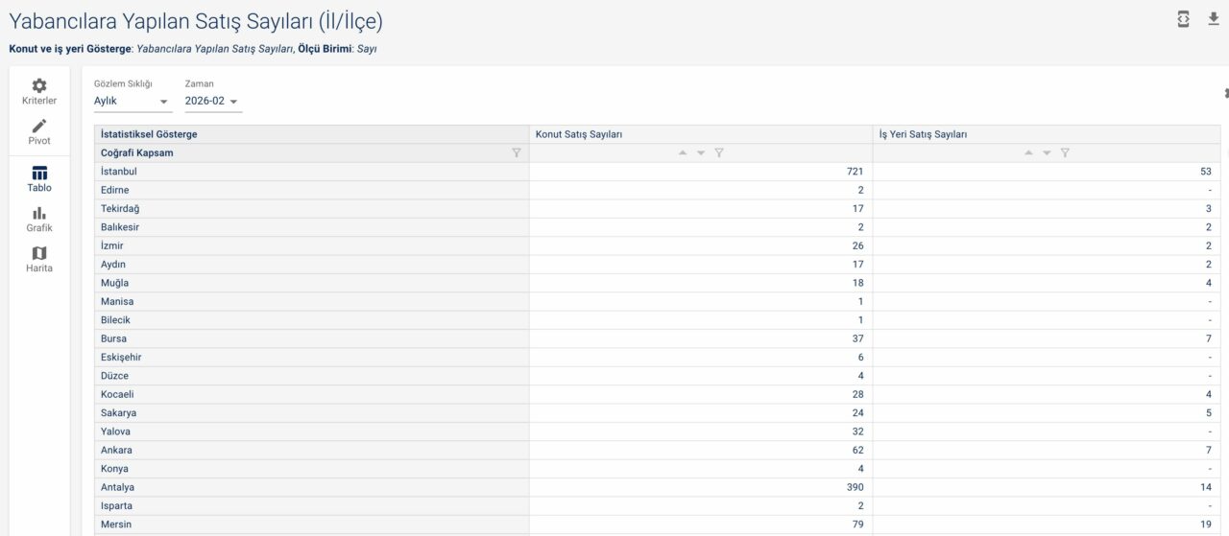Click the embed code icon in header

(x=1184, y=19)
